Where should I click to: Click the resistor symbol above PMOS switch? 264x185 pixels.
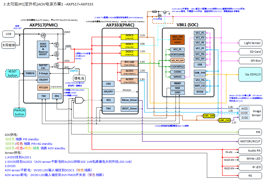155,11
